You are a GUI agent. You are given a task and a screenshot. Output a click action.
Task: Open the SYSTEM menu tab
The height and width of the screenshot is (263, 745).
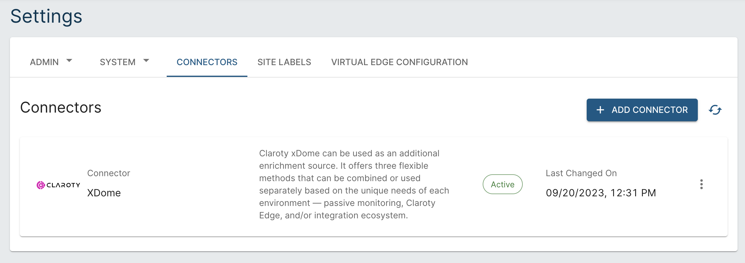pos(124,62)
